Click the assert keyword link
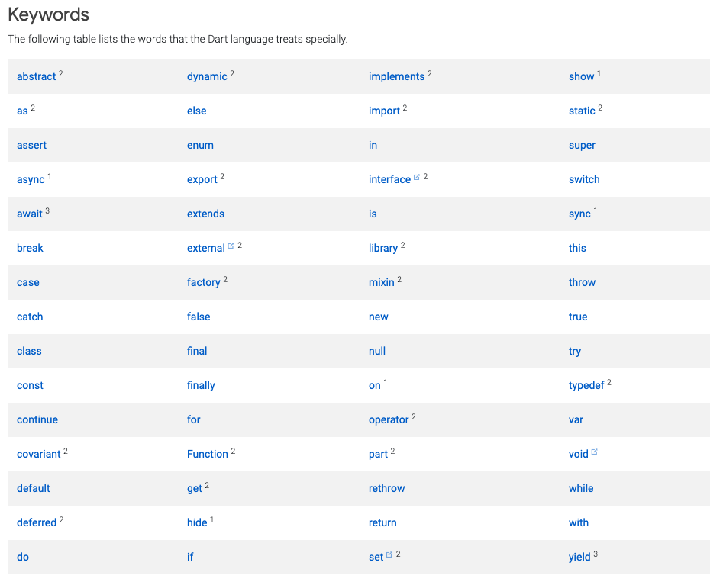Image resolution: width=723 pixels, height=585 pixels. click(x=32, y=145)
